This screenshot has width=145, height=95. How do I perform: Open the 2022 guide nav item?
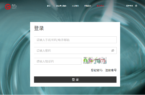point(61,6)
